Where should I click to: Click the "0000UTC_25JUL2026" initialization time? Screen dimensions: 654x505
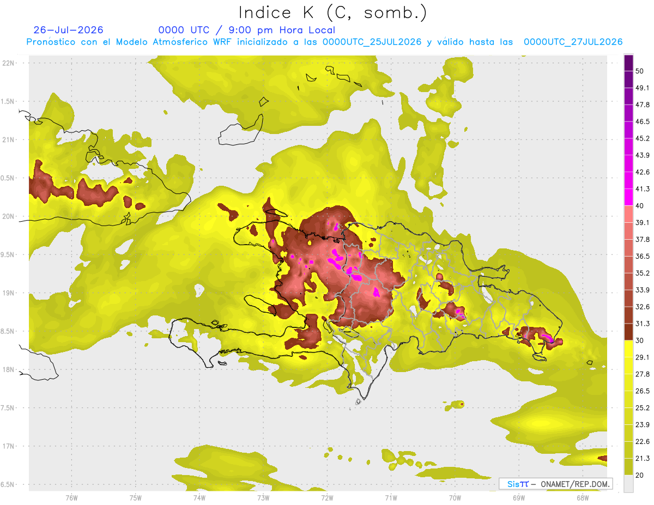coord(372,42)
